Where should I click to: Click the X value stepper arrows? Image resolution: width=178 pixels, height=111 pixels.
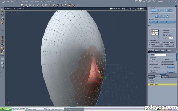click(158, 30)
